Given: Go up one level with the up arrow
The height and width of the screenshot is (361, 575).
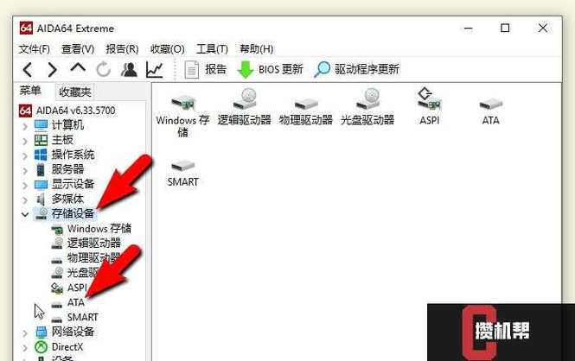Looking at the screenshot, I should tap(78, 67).
